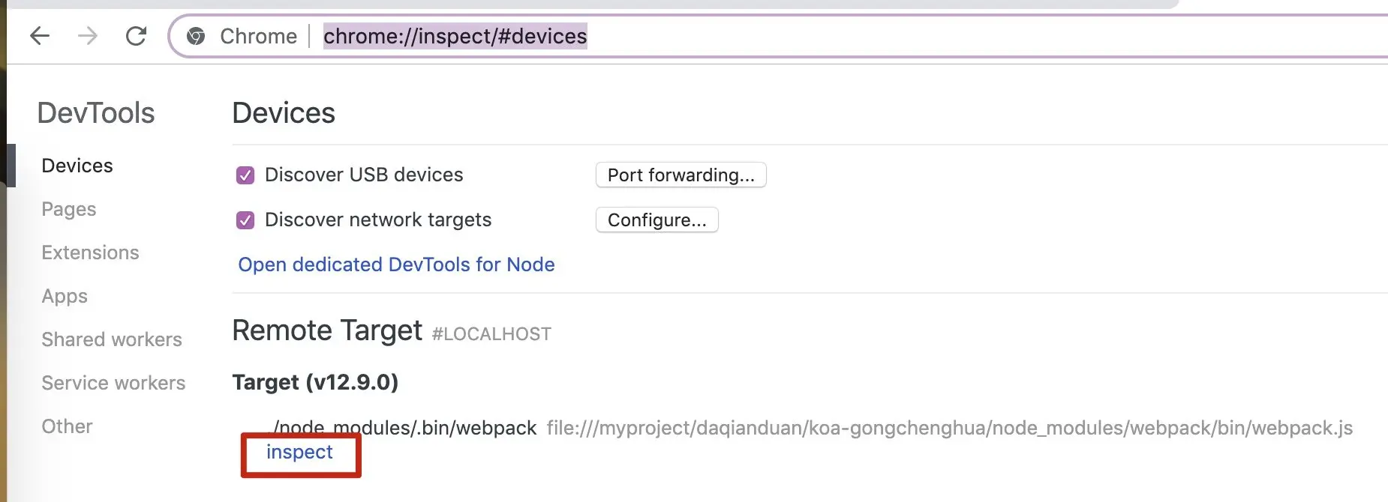Show the Shared workers section
1388x502 pixels.
point(112,339)
